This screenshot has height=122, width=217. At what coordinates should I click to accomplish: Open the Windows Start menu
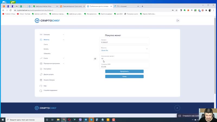click(3, 120)
